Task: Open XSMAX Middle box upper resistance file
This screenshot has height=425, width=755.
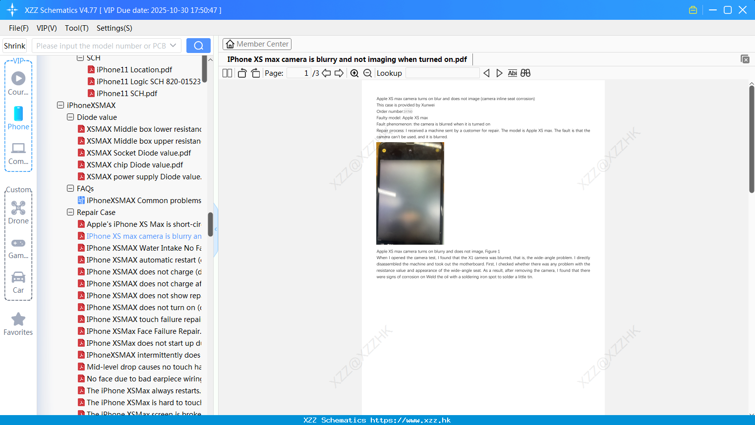Action: point(139,141)
